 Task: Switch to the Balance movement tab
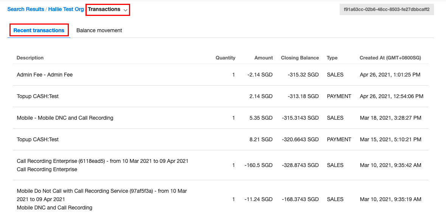[99, 30]
